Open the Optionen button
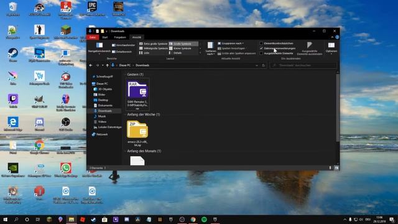The width and height of the screenshot is (398, 224). click(x=331, y=48)
